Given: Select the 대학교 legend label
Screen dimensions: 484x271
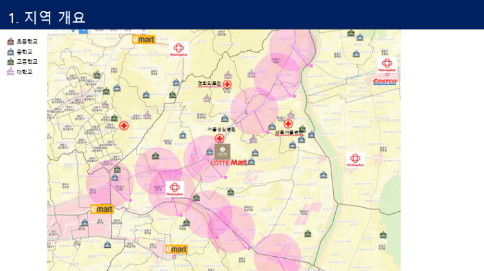Looking at the screenshot, I should click(24, 72).
